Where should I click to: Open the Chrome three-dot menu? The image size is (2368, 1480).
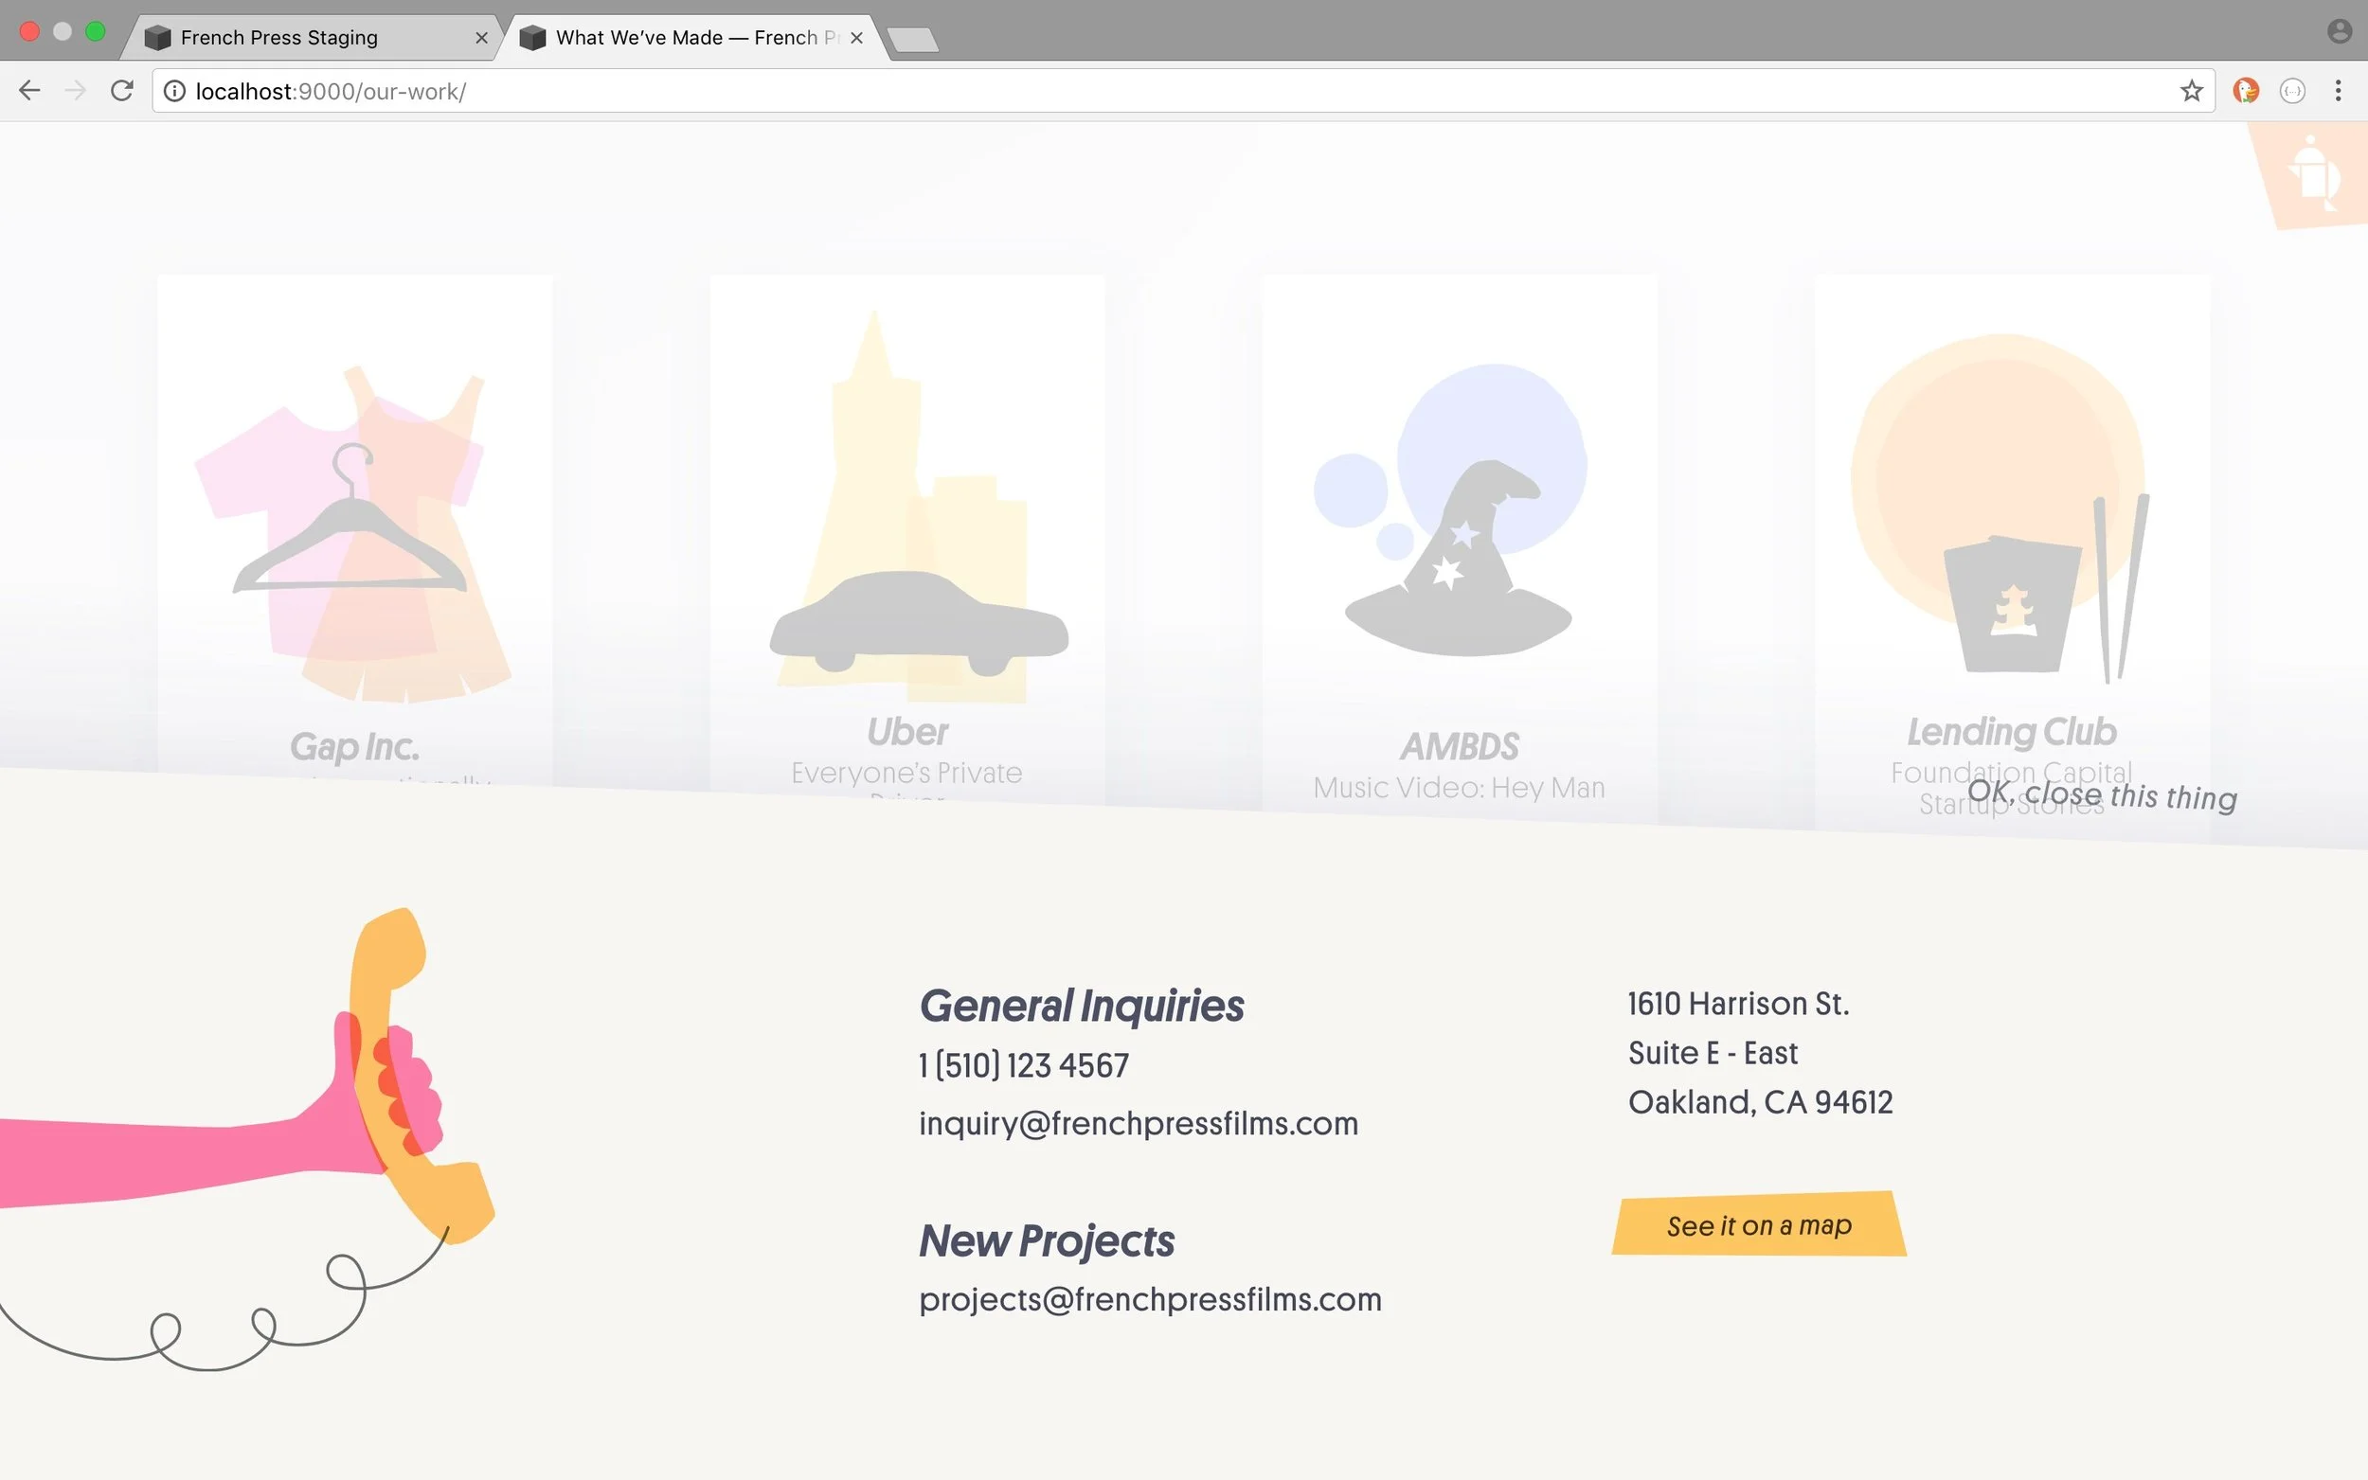pyautogui.click(x=2338, y=91)
